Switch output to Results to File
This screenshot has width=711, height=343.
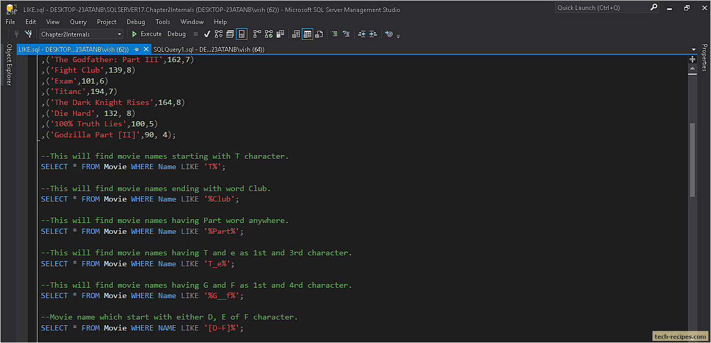click(319, 34)
